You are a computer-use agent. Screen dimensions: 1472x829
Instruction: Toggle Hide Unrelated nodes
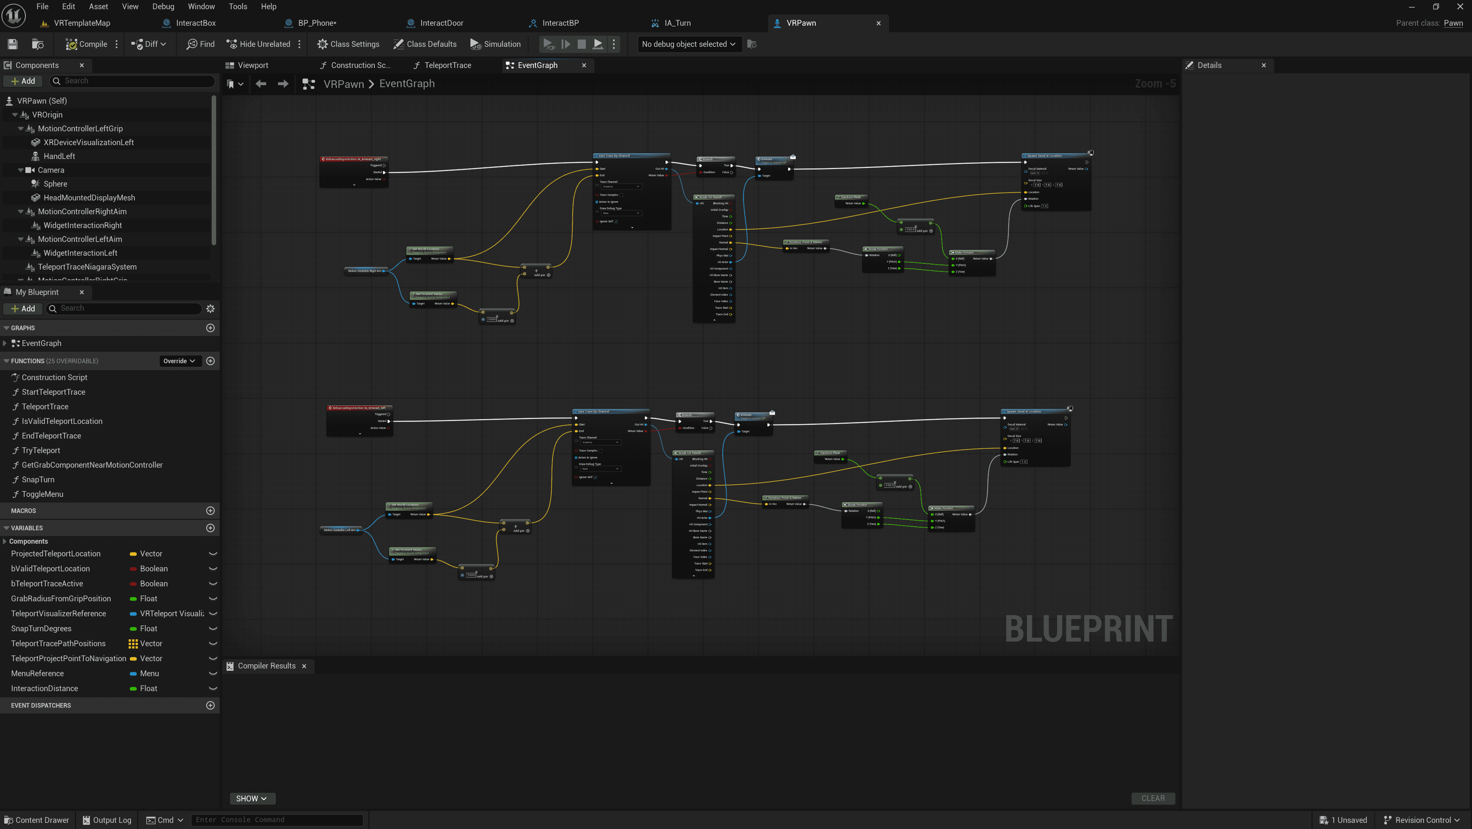pos(258,44)
